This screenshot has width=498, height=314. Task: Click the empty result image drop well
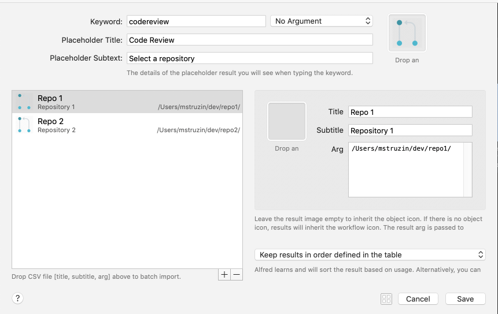tap(287, 121)
